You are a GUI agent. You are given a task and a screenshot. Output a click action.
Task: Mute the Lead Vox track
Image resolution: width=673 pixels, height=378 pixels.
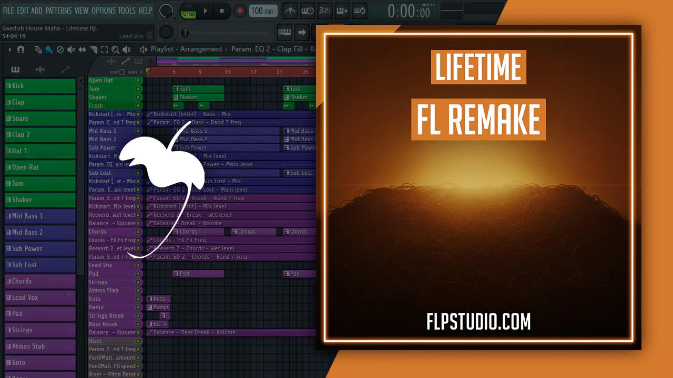pos(138,265)
